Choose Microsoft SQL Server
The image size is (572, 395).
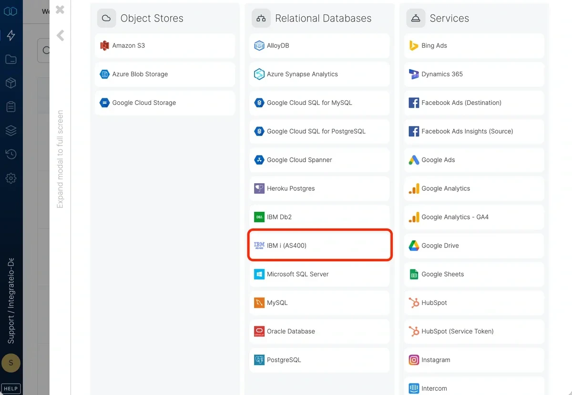(x=319, y=274)
